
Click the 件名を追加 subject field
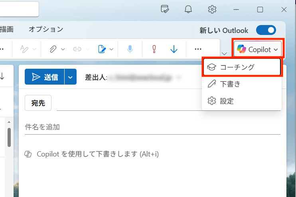(152, 127)
